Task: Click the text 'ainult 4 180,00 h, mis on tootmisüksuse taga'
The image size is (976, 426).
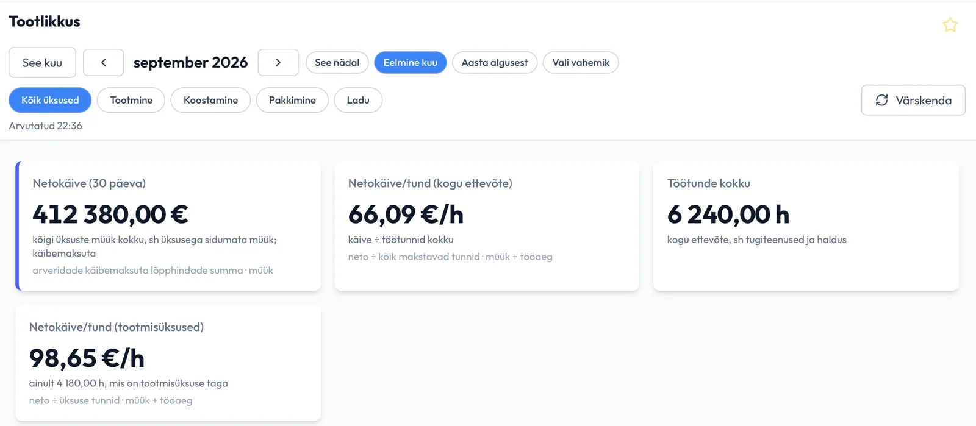Action: click(129, 383)
